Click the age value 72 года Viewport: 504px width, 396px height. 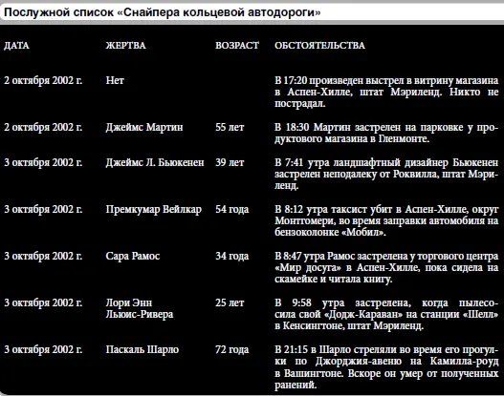coord(232,349)
